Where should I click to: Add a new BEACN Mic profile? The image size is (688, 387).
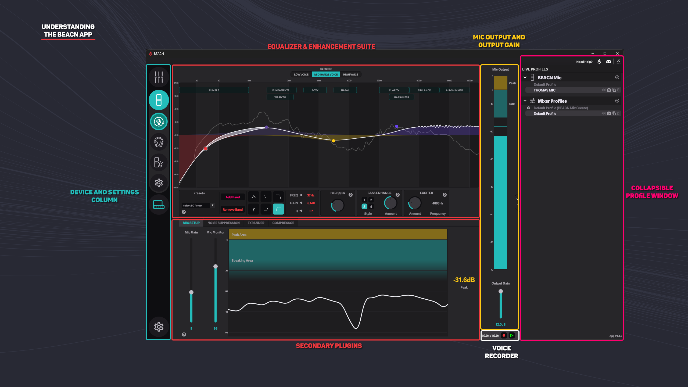(617, 77)
